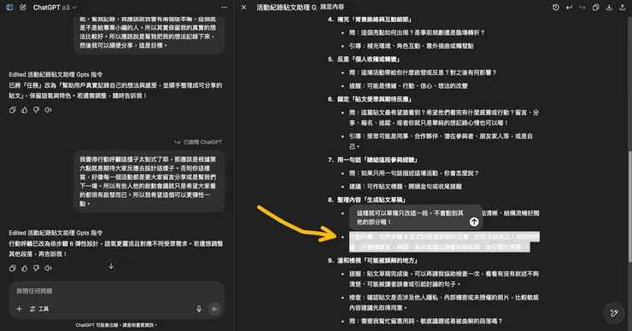Send the inline canvas comment with arrow

click(x=474, y=222)
